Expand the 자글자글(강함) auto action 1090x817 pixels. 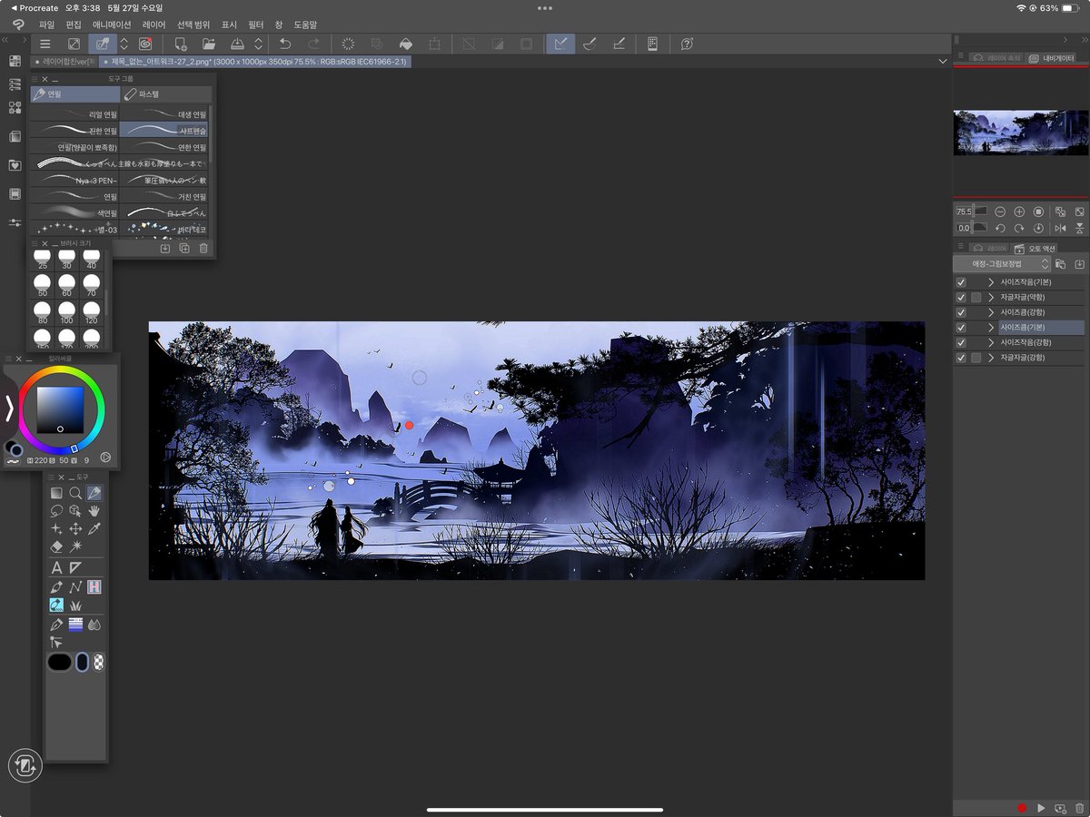[992, 358]
